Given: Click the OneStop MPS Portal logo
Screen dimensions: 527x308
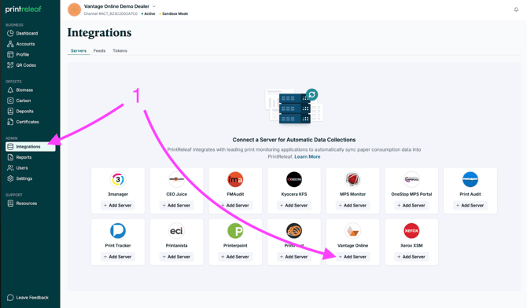Looking at the screenshot, I should coord(411,179).
